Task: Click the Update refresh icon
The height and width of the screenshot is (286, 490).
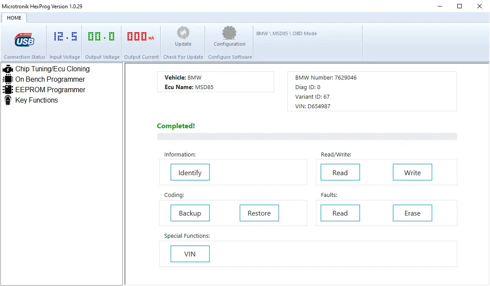Action: point(183,33)
